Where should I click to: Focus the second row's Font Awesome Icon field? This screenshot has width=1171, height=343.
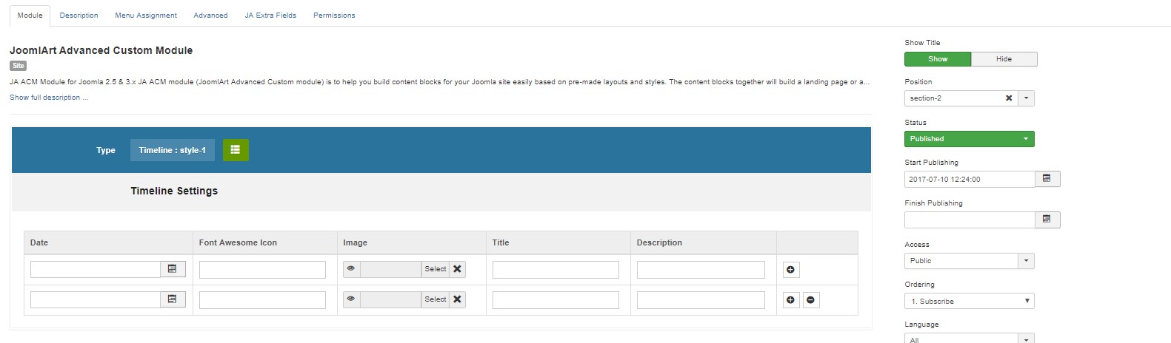(x=262, y=300)
